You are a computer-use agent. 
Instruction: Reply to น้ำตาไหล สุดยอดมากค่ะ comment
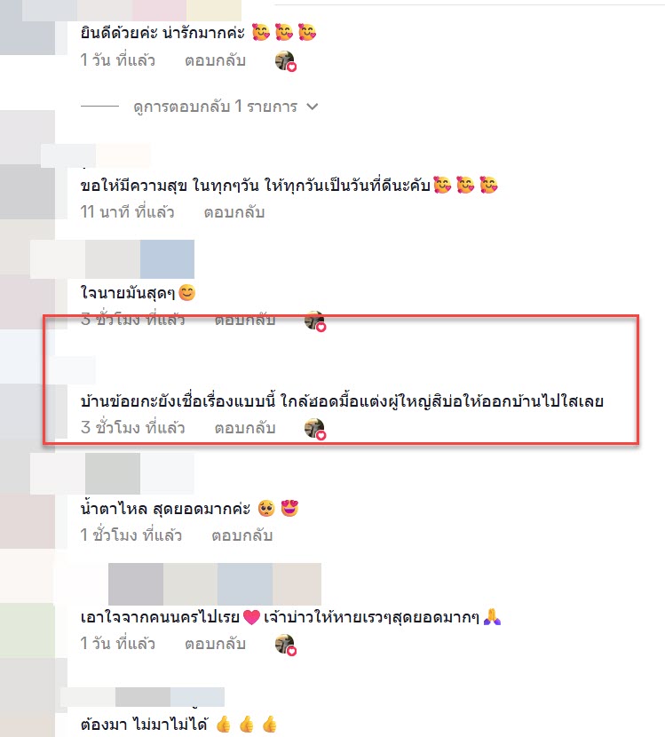[x=242, y=535]
